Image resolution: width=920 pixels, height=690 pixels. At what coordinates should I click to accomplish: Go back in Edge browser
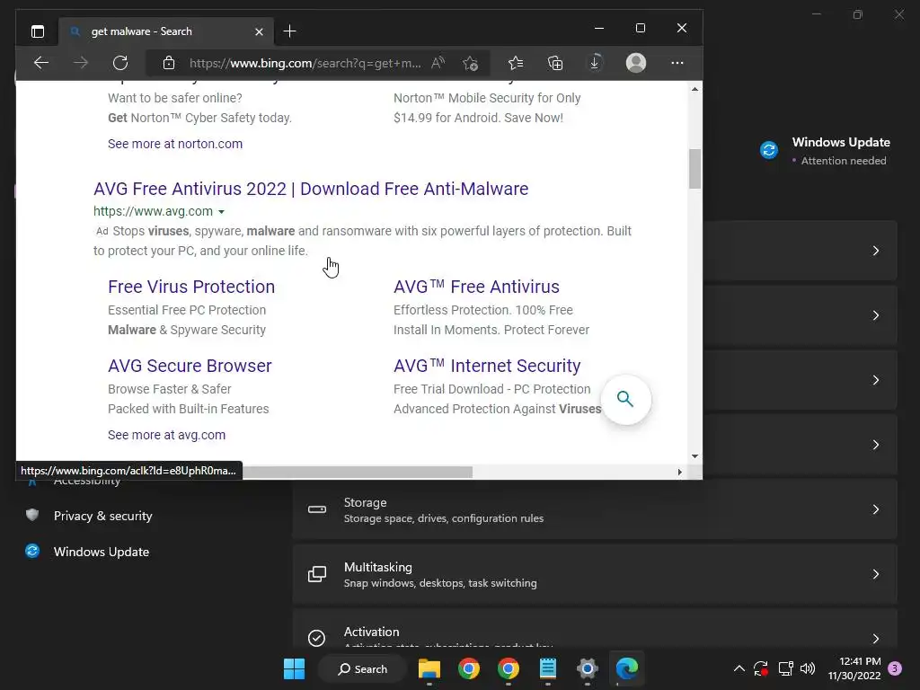(41, 63)
